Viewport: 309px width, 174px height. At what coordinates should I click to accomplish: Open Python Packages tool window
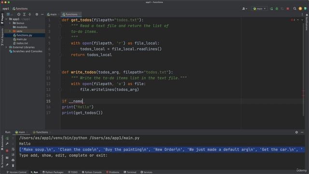[x=53, y=172]
